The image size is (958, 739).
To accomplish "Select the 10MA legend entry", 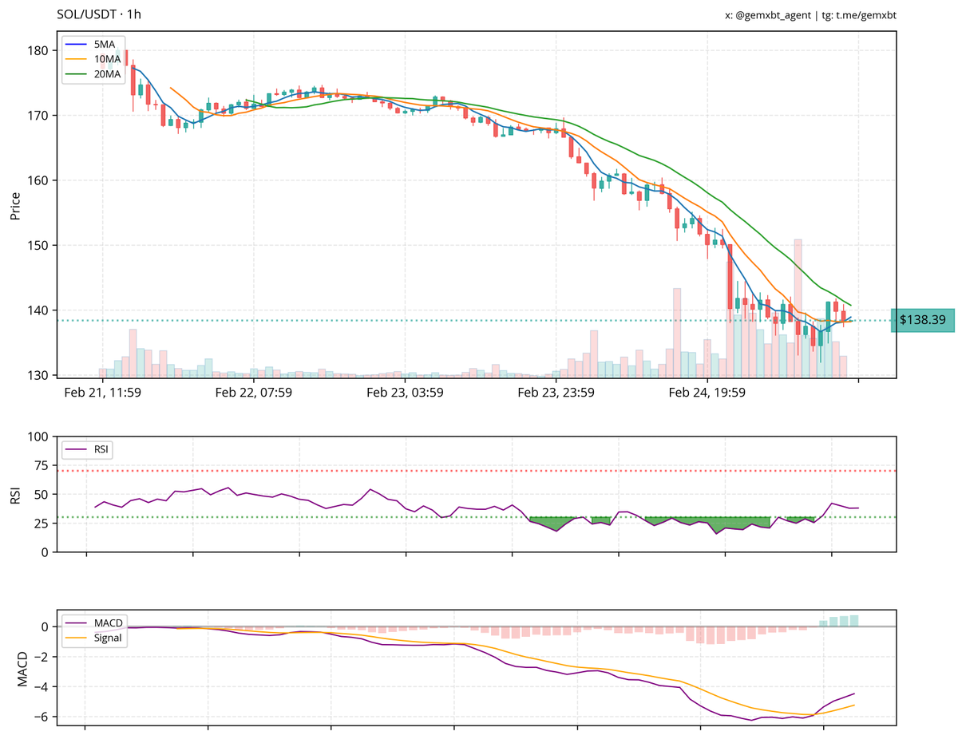I will 94,59.
